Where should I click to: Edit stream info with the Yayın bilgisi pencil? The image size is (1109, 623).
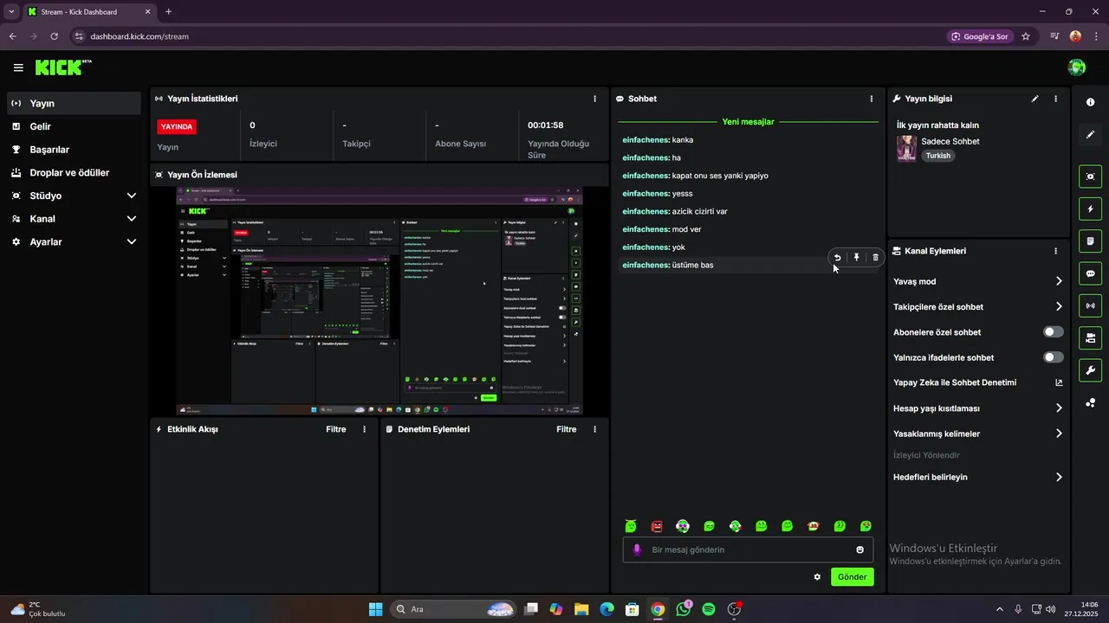click(x=1034, y=99)
